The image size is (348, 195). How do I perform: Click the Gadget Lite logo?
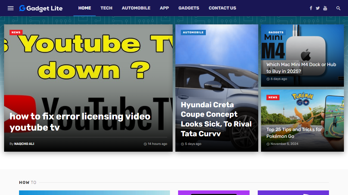(41, 8)
